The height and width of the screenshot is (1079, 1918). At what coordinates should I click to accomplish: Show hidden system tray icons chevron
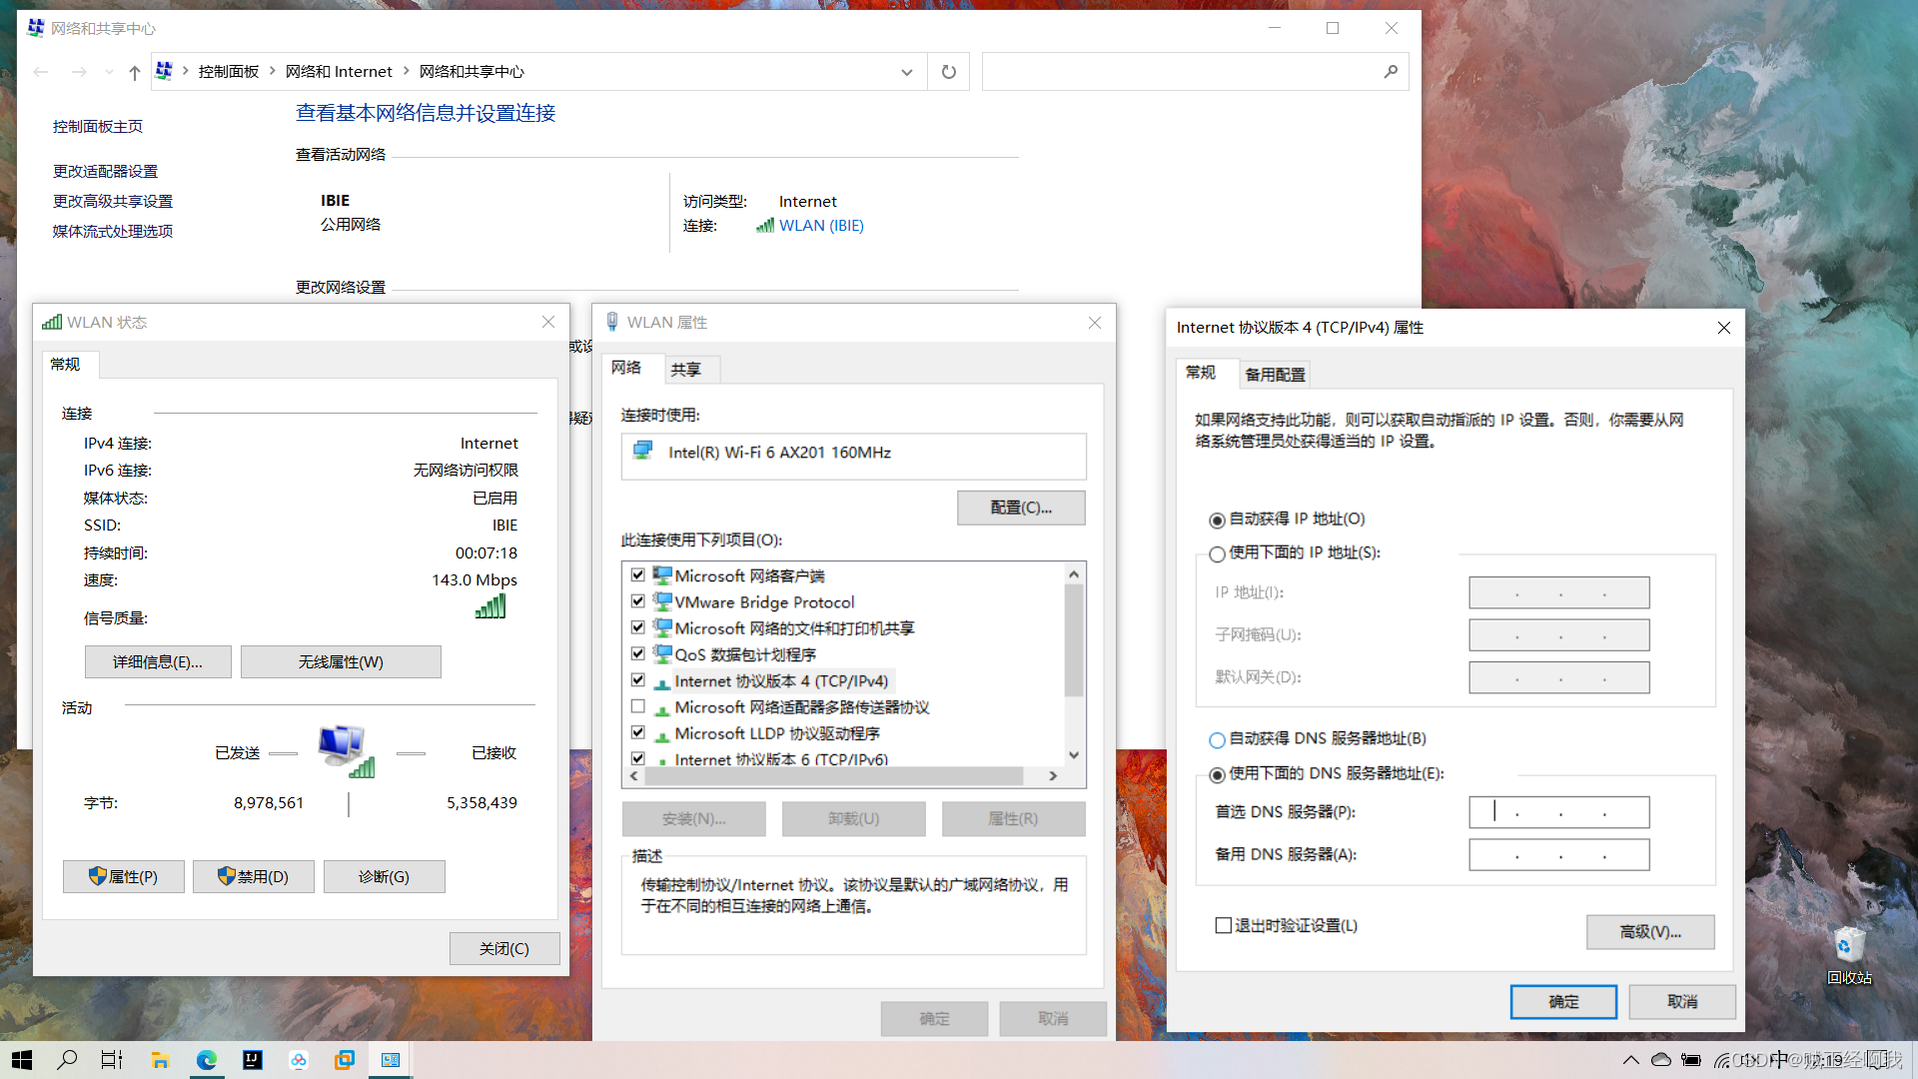tap(1630, 1060)
